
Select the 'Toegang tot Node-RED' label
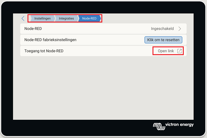[44, 51]
